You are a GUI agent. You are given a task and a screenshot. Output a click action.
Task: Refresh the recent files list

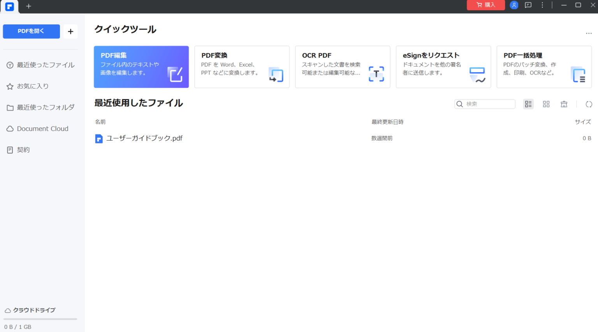coord(589,104)
